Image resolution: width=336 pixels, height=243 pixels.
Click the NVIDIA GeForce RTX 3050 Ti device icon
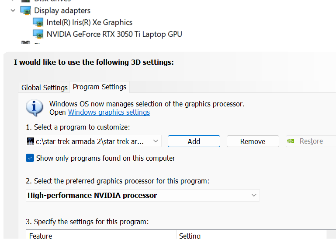coord(38,34)
